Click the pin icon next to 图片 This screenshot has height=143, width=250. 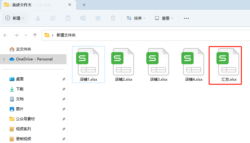[64, 109]
